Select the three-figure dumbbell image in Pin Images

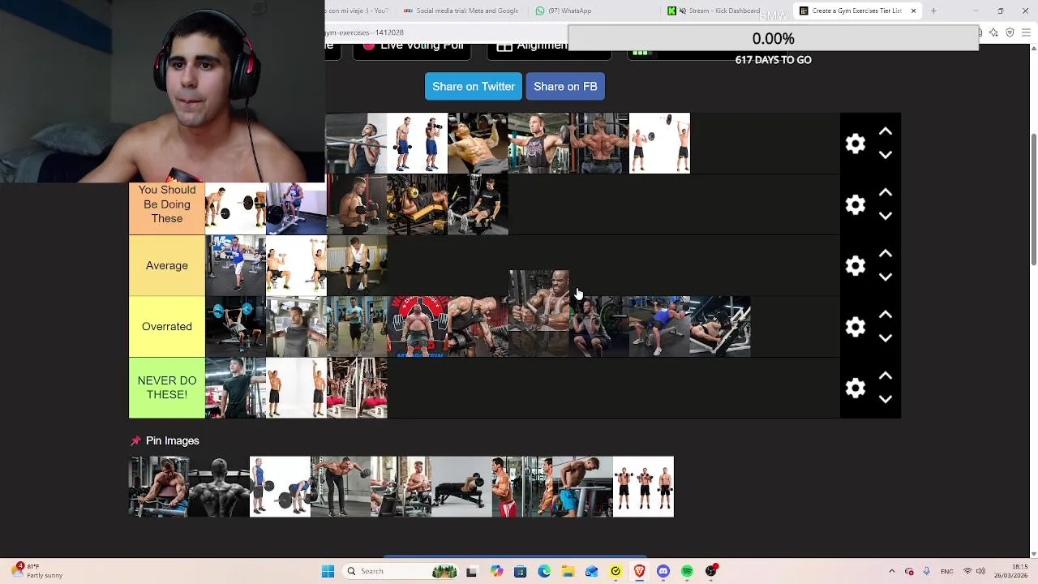pos(643,487)
